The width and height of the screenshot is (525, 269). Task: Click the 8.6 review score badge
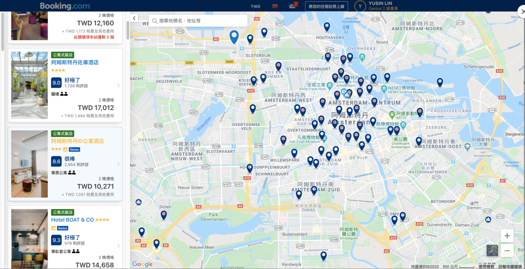point(56,161)
